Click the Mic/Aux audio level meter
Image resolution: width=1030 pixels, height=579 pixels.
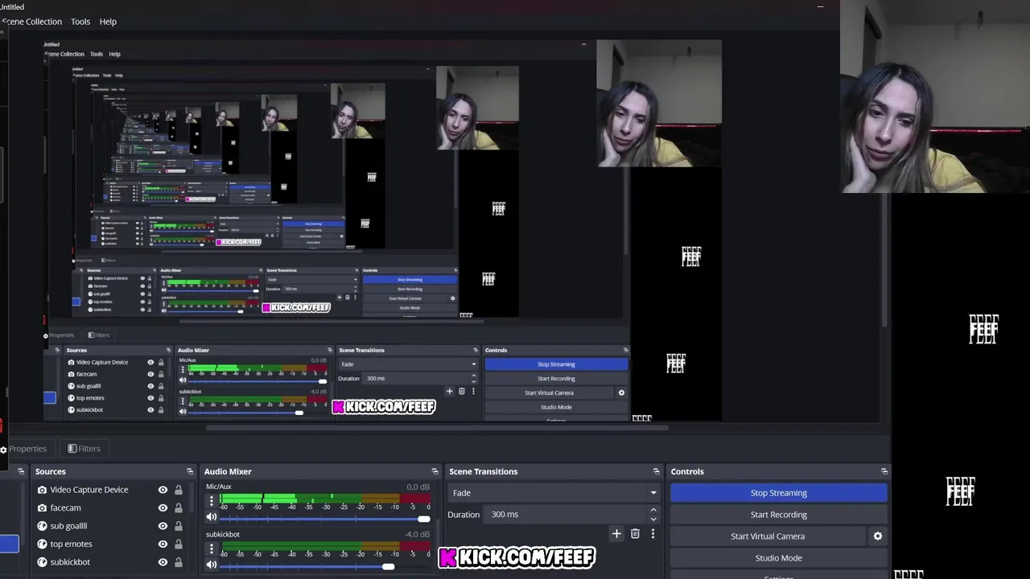(x=325, y=499)
